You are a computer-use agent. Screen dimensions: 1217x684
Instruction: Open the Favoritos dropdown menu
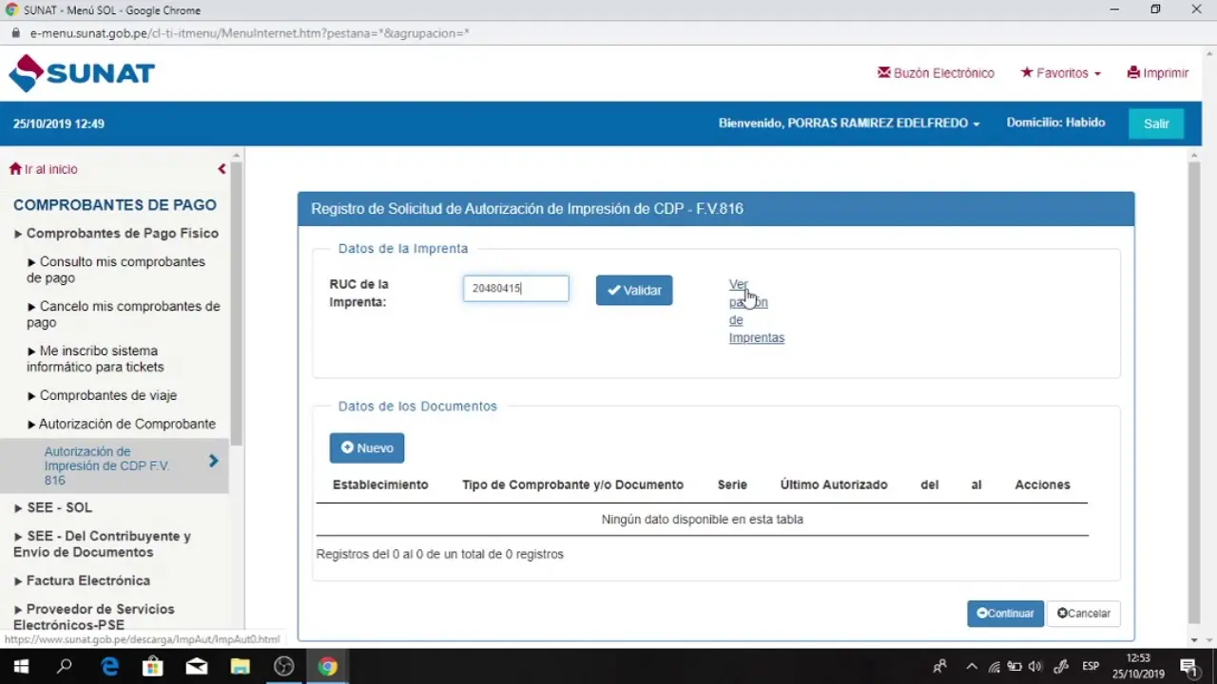coord(1060,73)
